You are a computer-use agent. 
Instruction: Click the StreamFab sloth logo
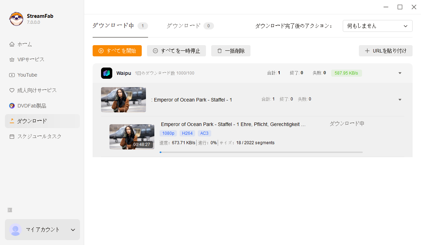coord(15,18)
